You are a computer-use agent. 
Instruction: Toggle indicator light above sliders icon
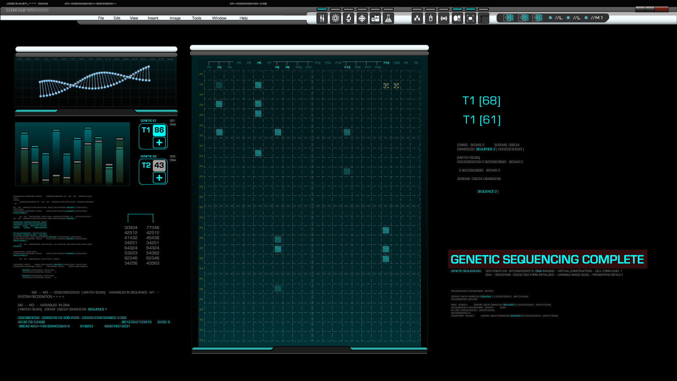pos(322,10)
